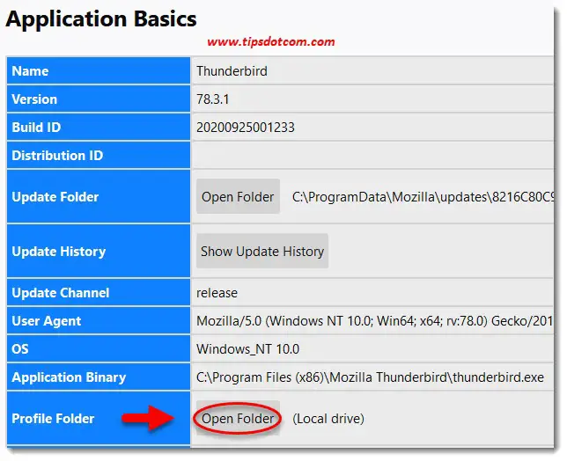
Task: Select the ProgramData Mozilla updates path
Action: coord(423,197)
